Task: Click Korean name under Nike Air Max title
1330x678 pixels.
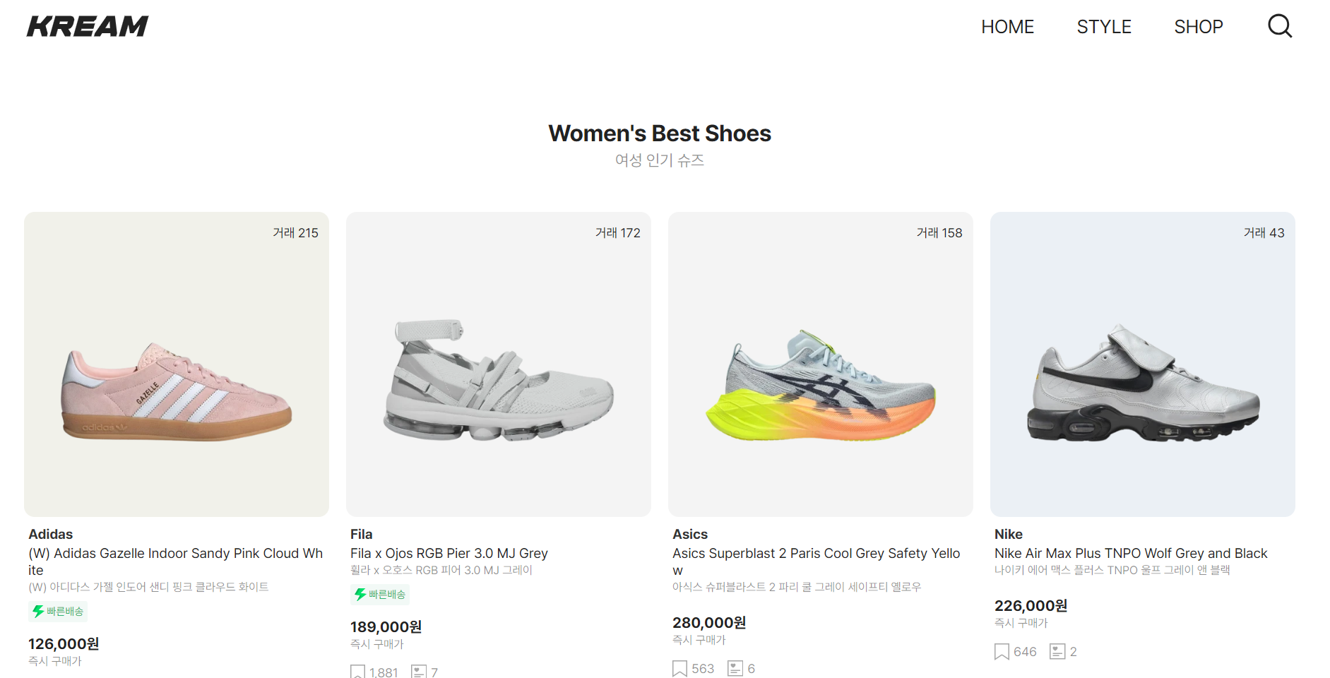Action: [1112, 570]
